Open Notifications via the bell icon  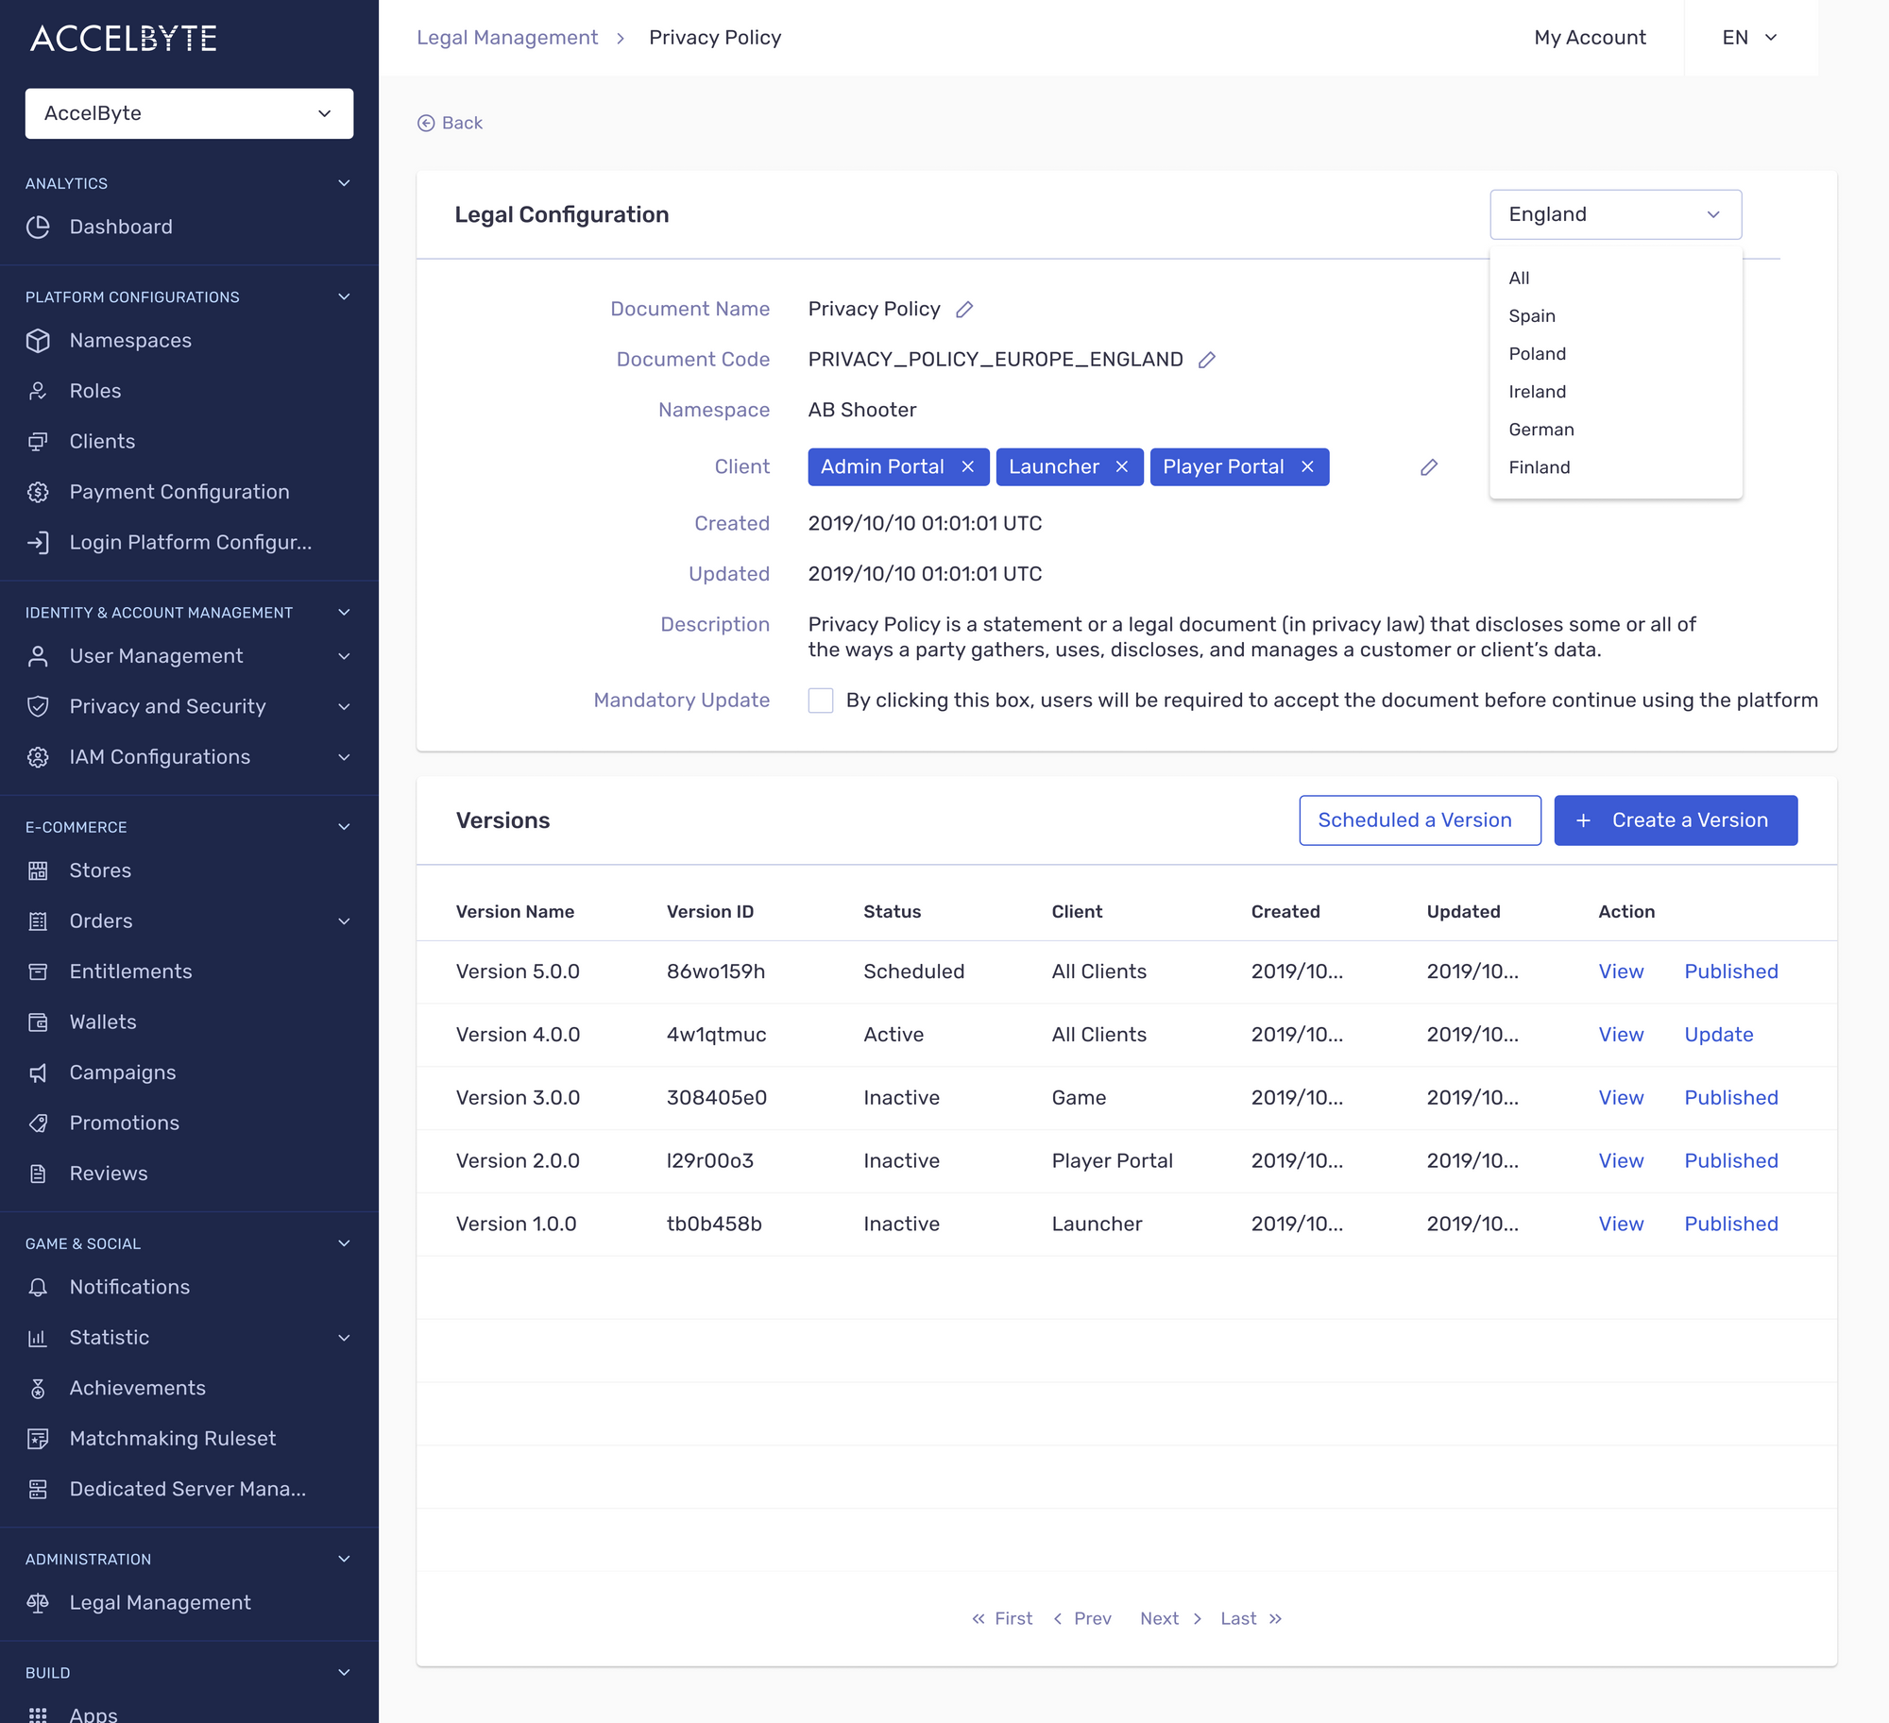pyautogui.click(x=38, y=1287)
